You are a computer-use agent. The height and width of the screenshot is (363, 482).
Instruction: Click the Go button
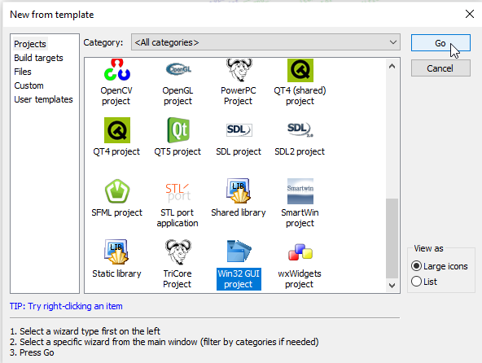(x=440, y=43)
